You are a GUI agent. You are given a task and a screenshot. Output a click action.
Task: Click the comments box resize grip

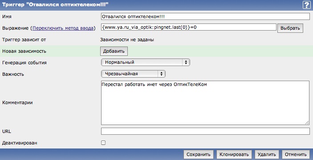point(307,123)
